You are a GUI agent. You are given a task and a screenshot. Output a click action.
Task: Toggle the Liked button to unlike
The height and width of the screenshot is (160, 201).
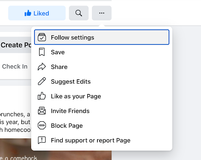click(x=37, y=13)
